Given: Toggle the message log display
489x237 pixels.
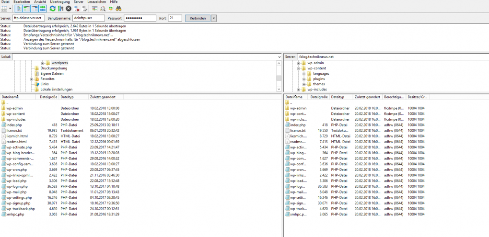Looking at the screenshot, I should click(19, 9).
